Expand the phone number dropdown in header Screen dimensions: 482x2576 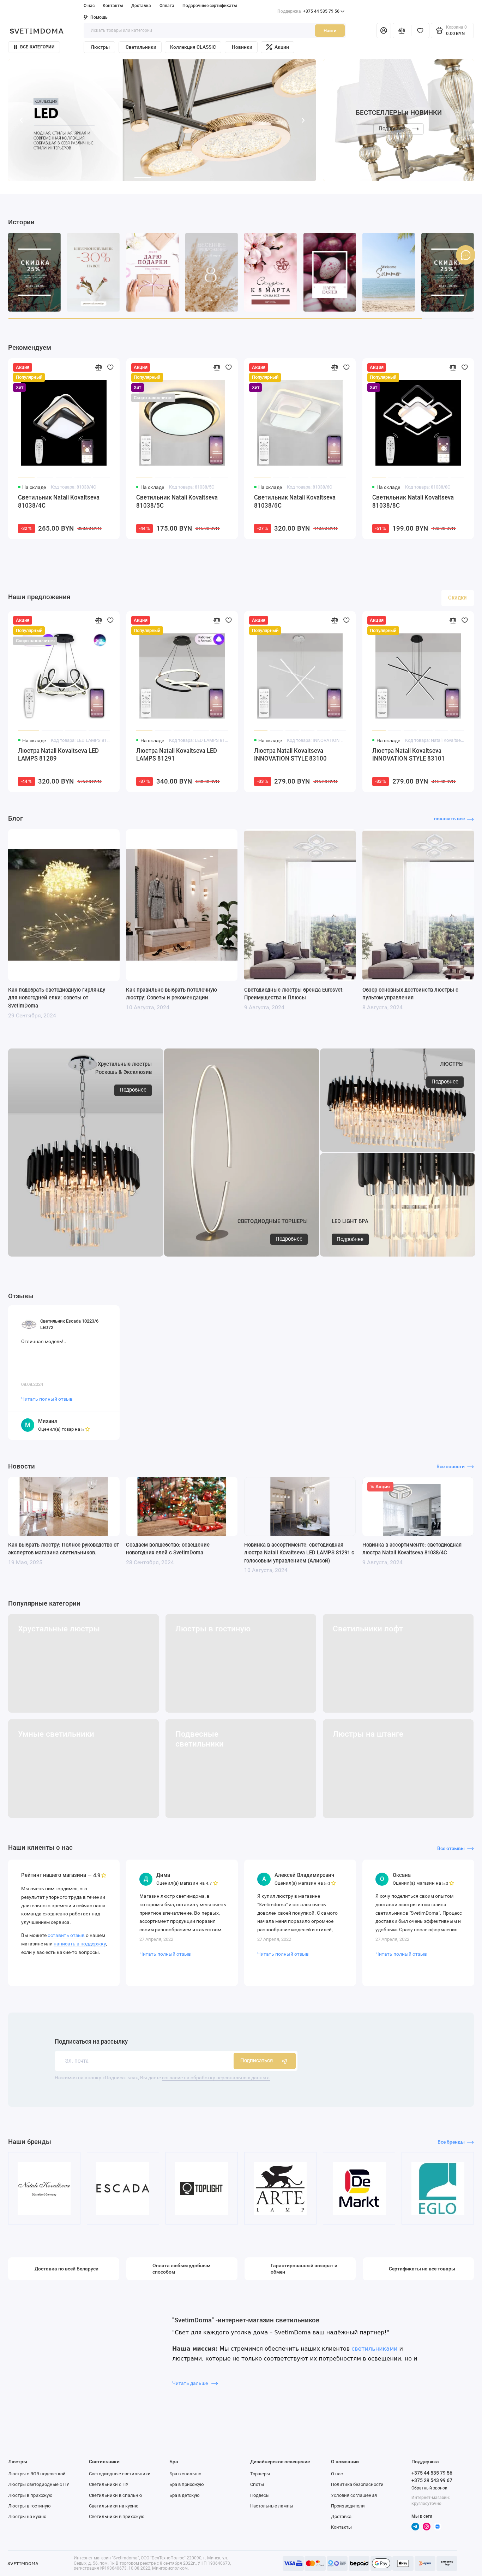click(x=342, y=11)
